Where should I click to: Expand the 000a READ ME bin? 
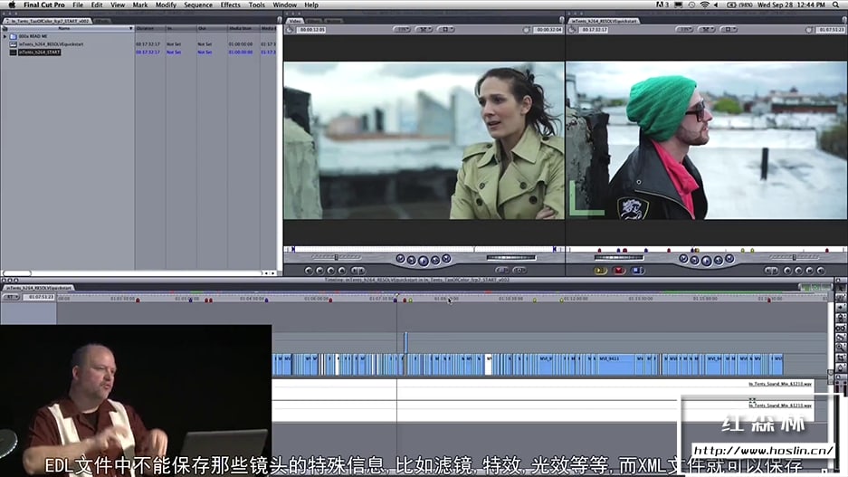coord(5,36)
